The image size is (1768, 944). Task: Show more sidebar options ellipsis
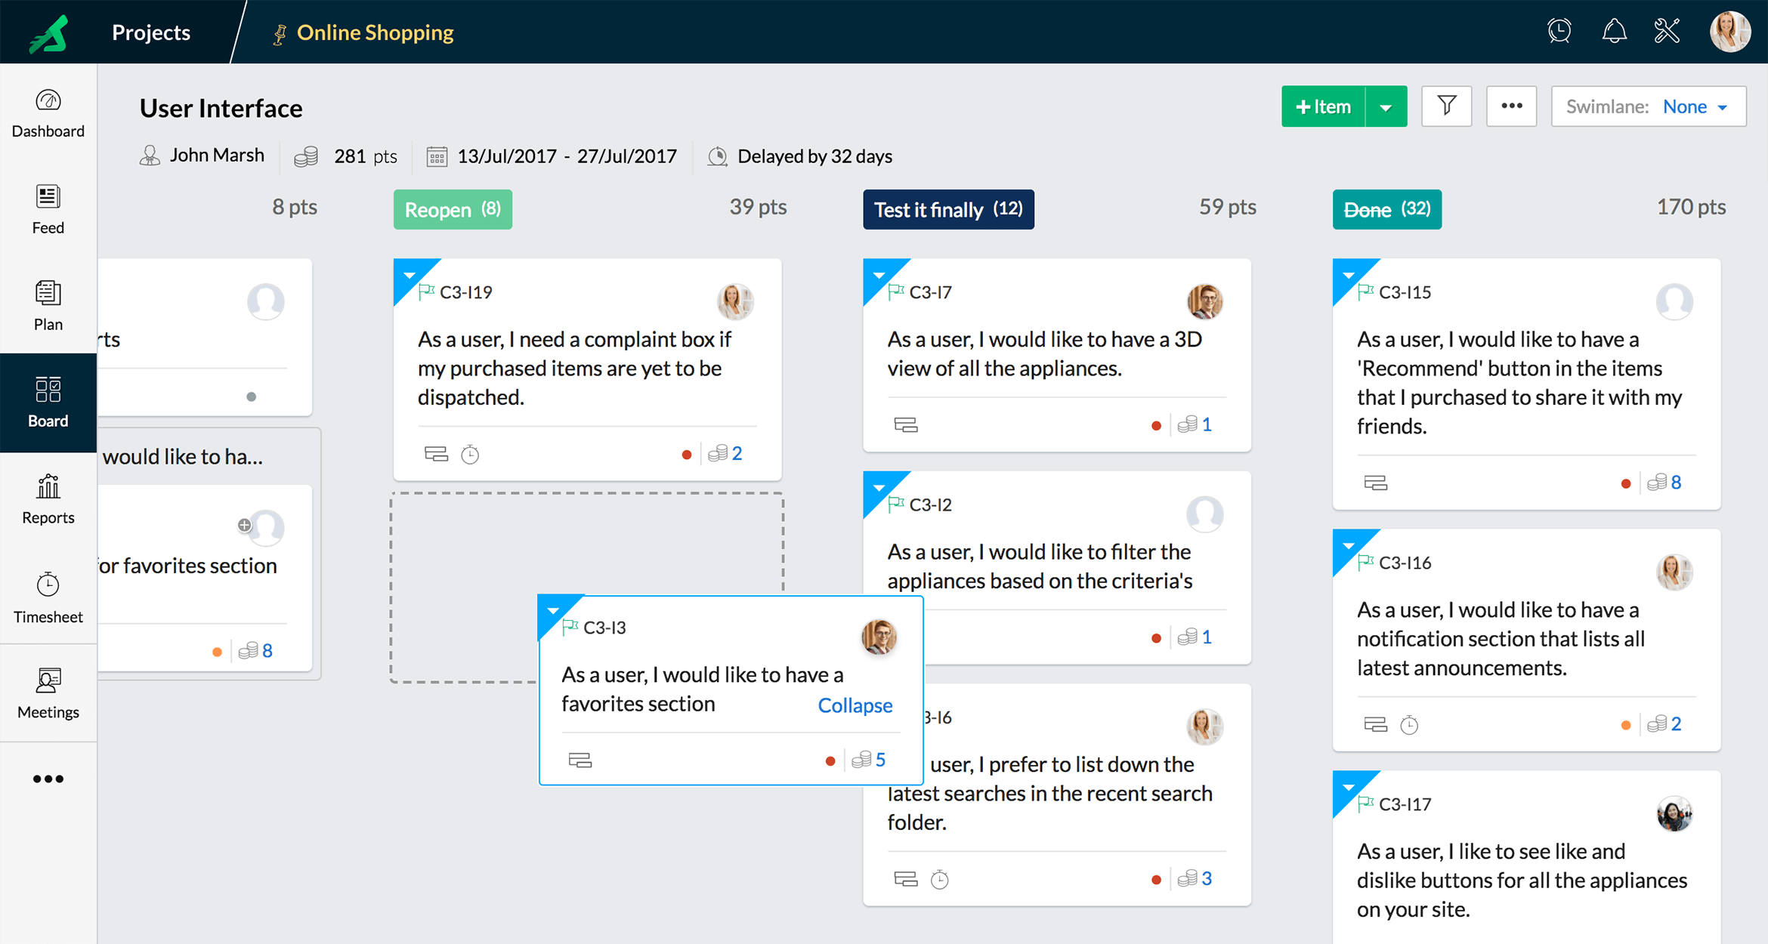click(48, 779)
